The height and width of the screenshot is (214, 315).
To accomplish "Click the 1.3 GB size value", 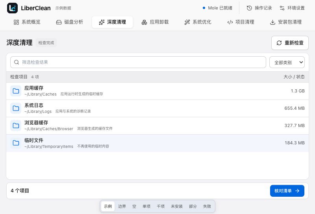I will click(298, 91).
